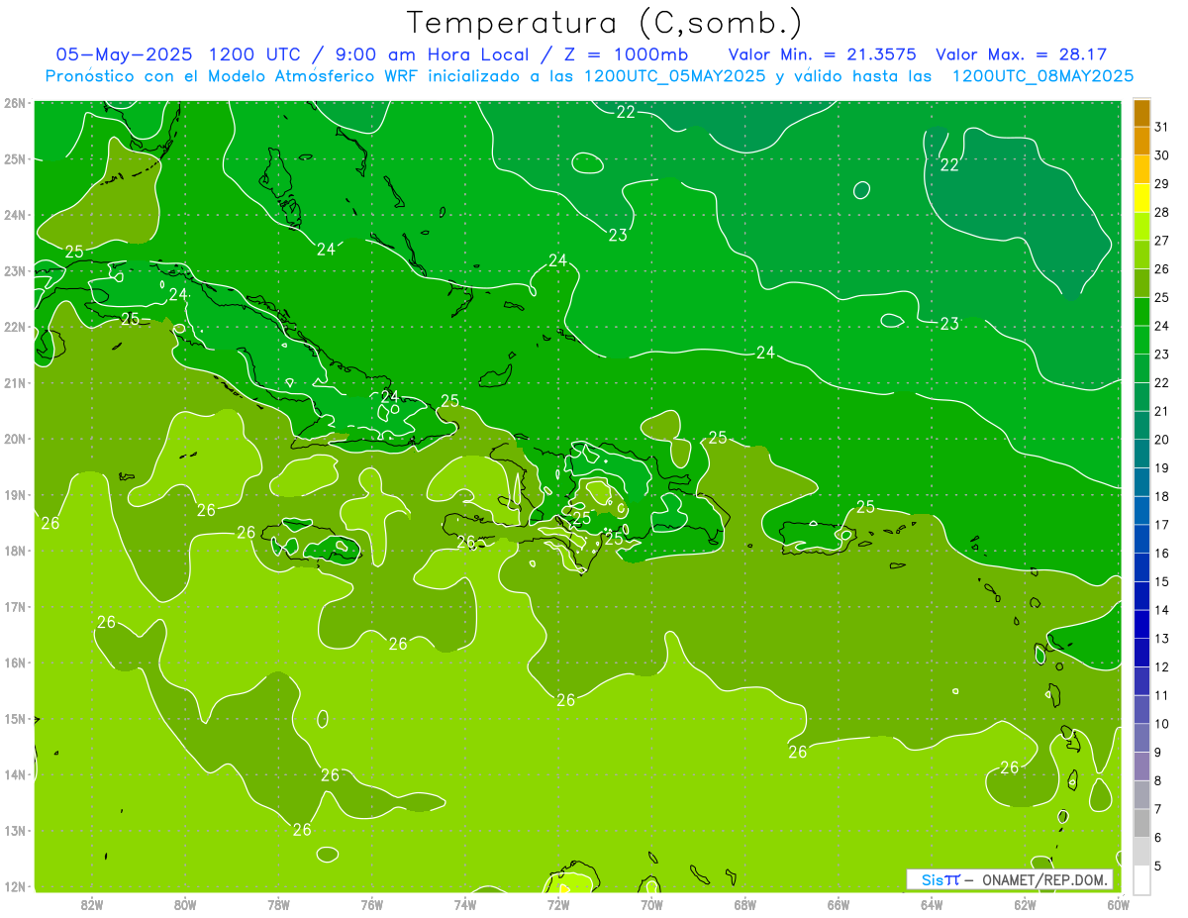
Task: Click the 12N latitude axis label
Action: 14,886
